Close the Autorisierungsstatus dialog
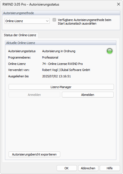123x174 pixels. click(119, 4)
